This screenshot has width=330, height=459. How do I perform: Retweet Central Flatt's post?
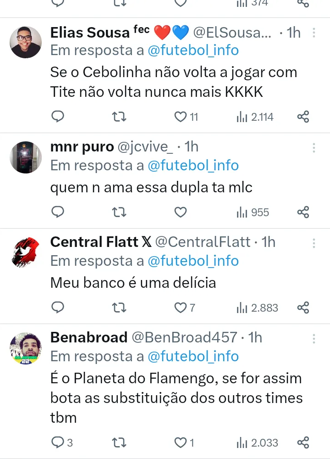[119, 308]
